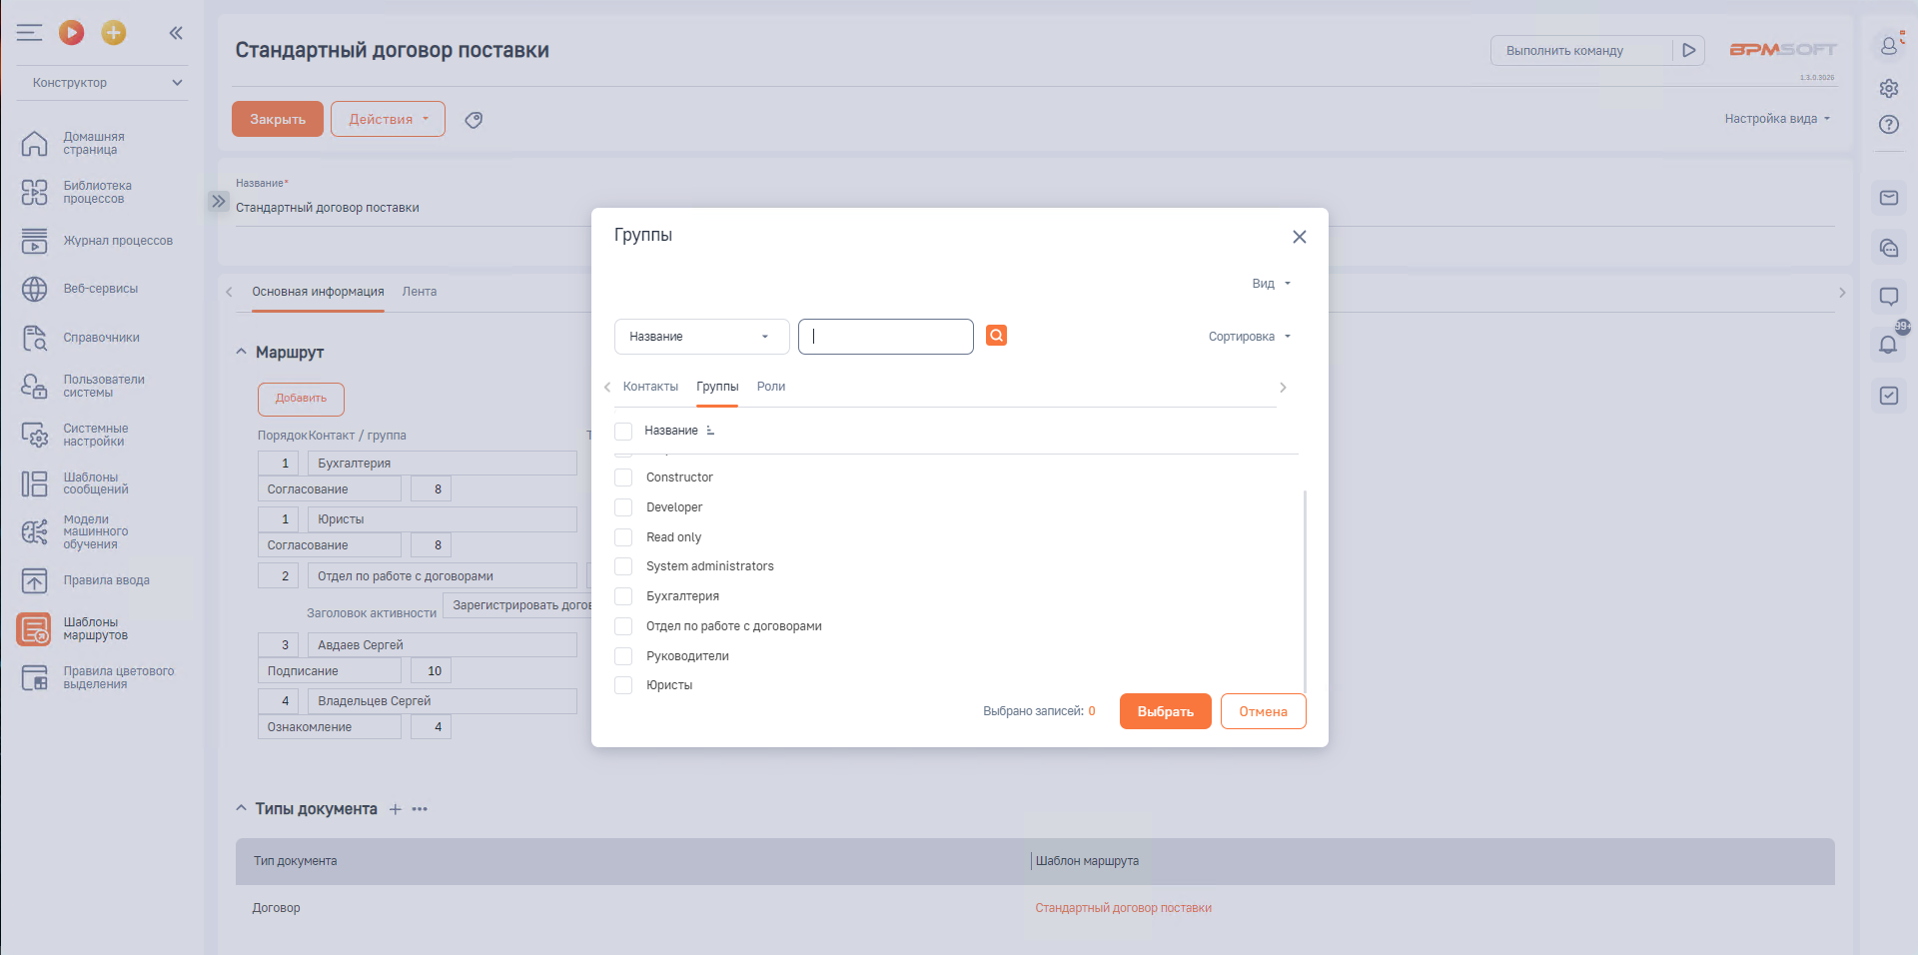The image size is (1918, 955).
Task: Click the group list vertical scrollbar
Action: tap(1305, 589)
